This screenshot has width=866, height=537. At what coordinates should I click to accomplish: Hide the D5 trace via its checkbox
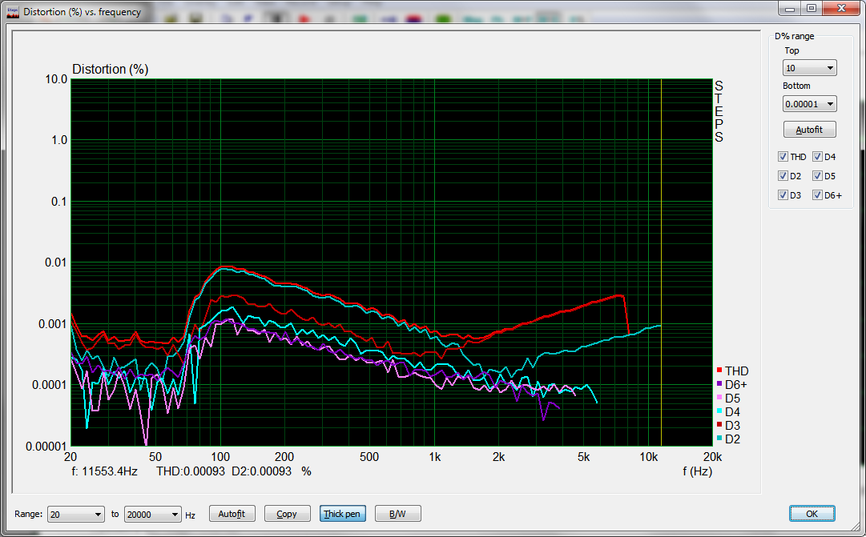click(818, 176)
